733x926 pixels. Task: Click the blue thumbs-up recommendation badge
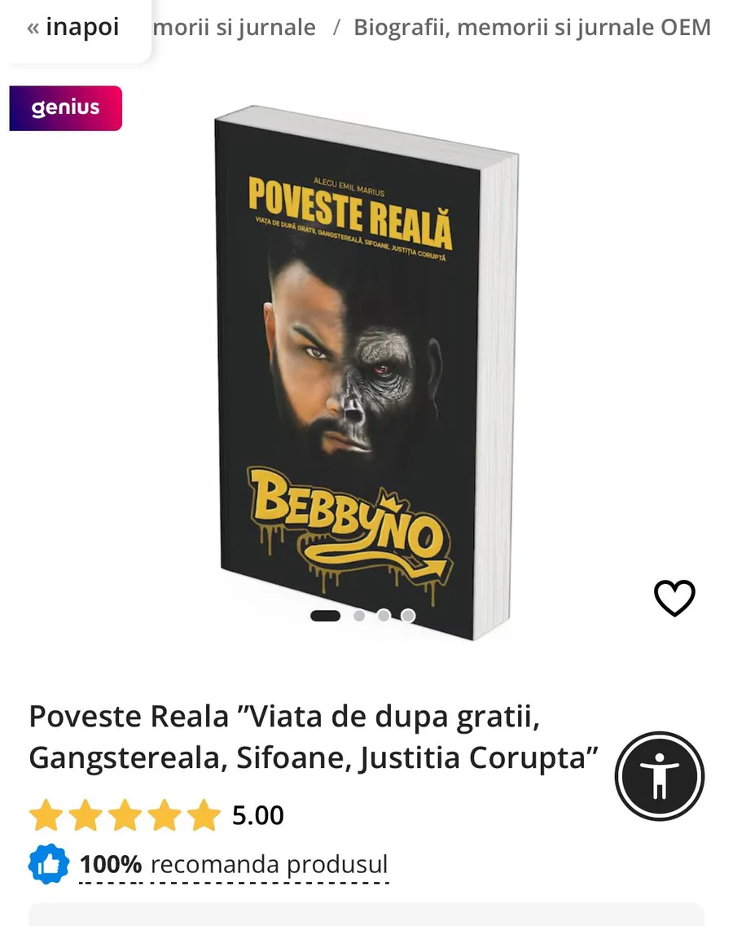tap(48, 864)
